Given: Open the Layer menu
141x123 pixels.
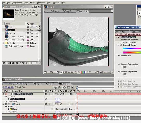Looking at the screenshot, I should point(26,3).
